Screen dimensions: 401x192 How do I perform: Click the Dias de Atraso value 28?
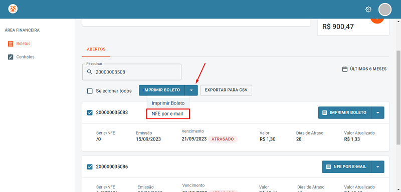pyautogui.click(x=299, y=139)
